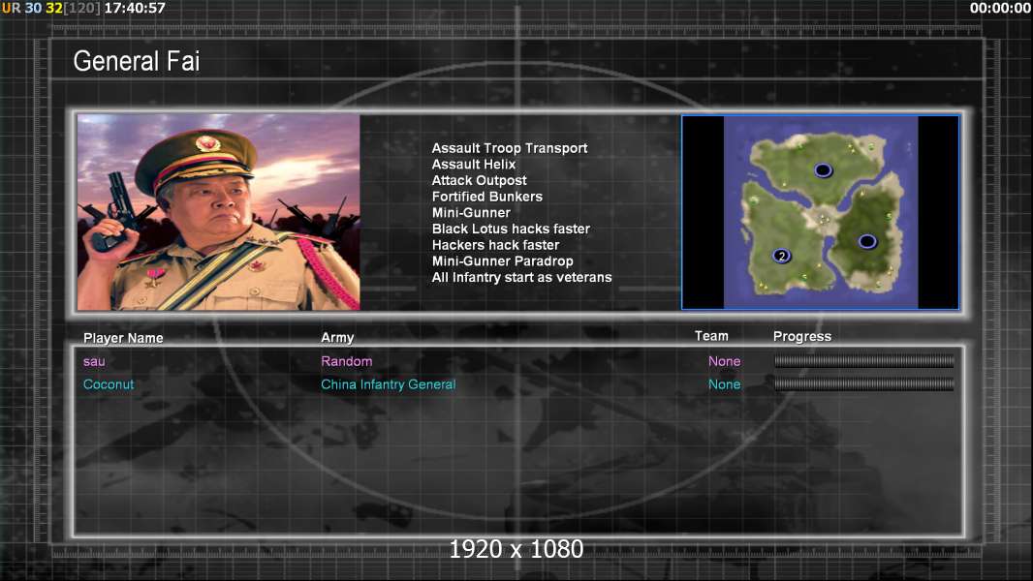Click the General Fai title text

tap(137, 61)
